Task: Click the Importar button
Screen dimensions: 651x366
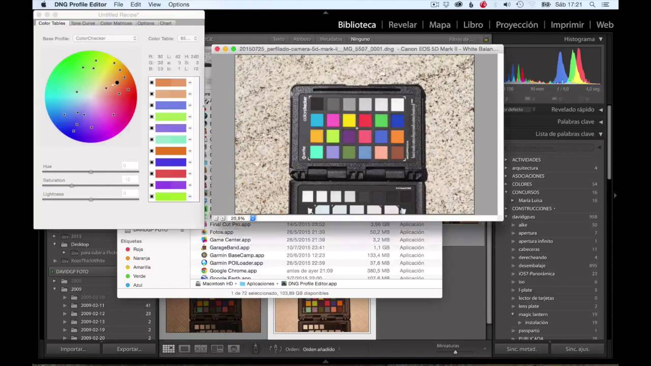Action: click(73, 349)
